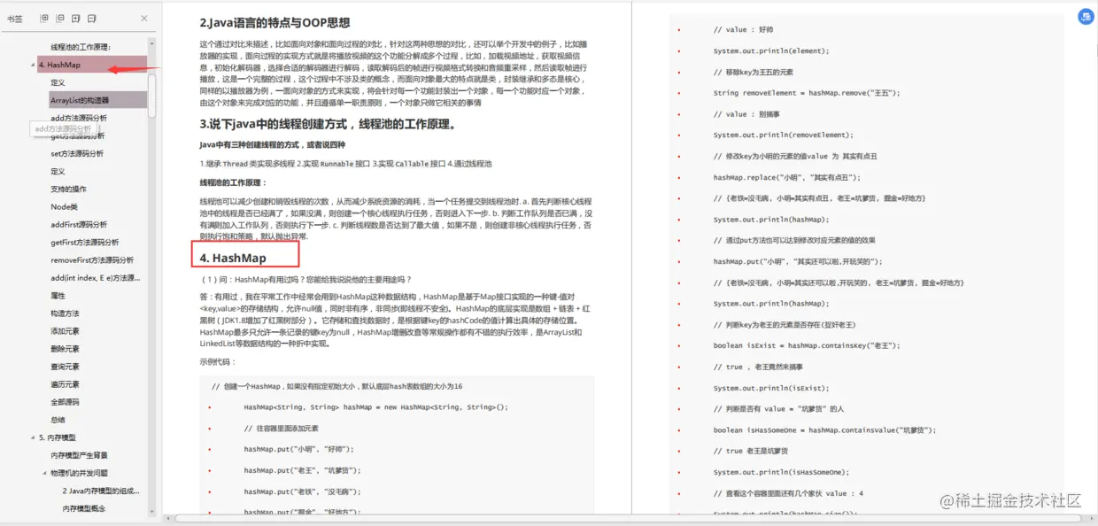Click the bold 线程池的工作原理： line in document
Image resolution: width=1098 pixels, height=526 pixels.
point(233,182)
